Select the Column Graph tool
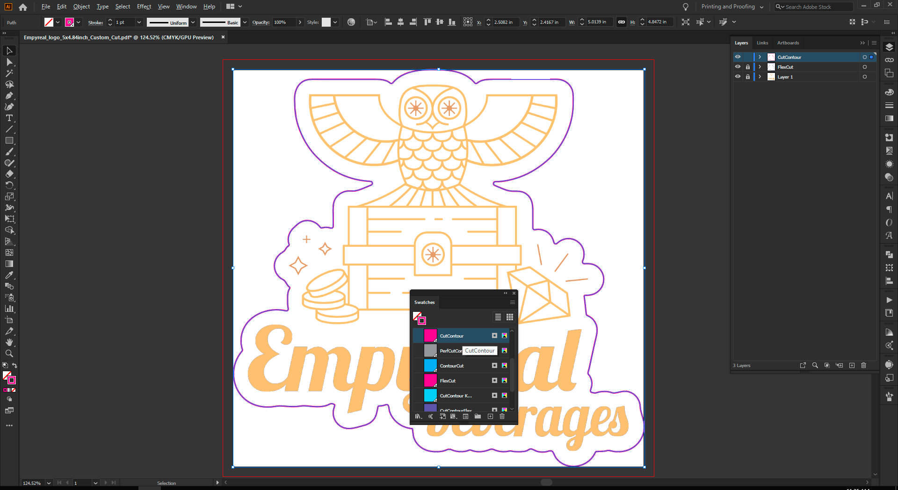This screenshot has height=490, width=898. coord(9,309)
